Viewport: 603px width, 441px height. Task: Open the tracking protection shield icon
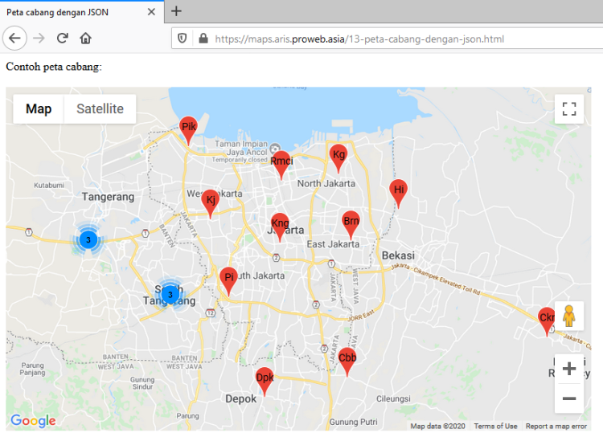tap(182, 39)
